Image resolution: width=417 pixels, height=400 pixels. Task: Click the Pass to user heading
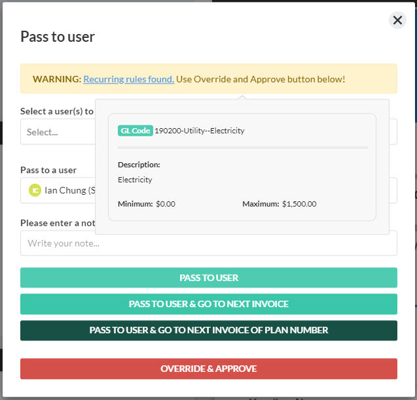pyautogui.click(x=58, y=37)
